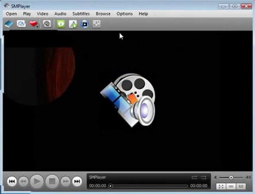Click the seek bar track

(x=149, y=186)
